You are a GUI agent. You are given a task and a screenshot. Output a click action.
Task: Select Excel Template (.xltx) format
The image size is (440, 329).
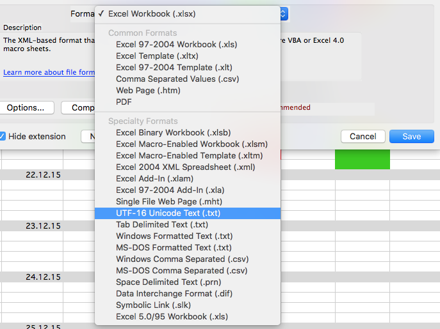click(x=188, y=56)
